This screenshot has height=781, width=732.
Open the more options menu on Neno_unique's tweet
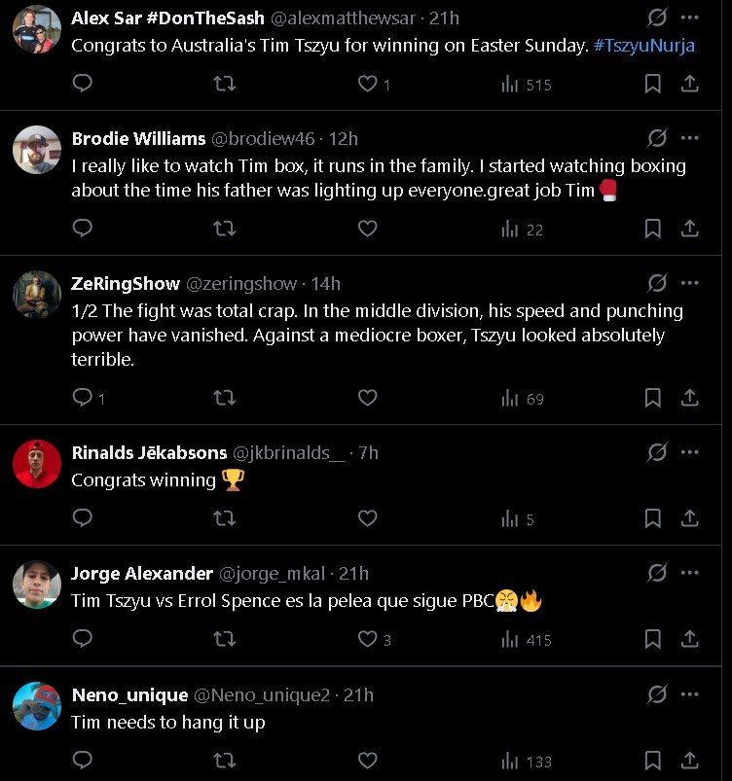pyautogui.click(x=689, y=694)
